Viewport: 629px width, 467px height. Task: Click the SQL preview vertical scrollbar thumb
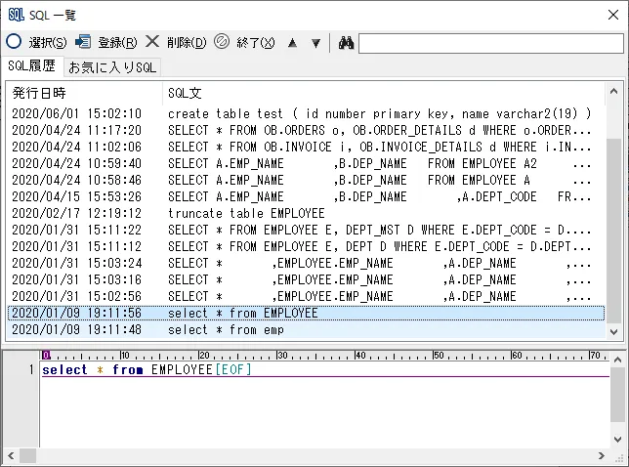[x=617, y=395]
